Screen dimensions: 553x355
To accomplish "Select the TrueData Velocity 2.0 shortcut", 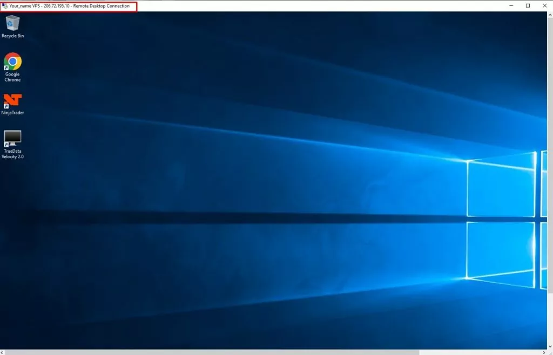I will (x=13, y=145).
